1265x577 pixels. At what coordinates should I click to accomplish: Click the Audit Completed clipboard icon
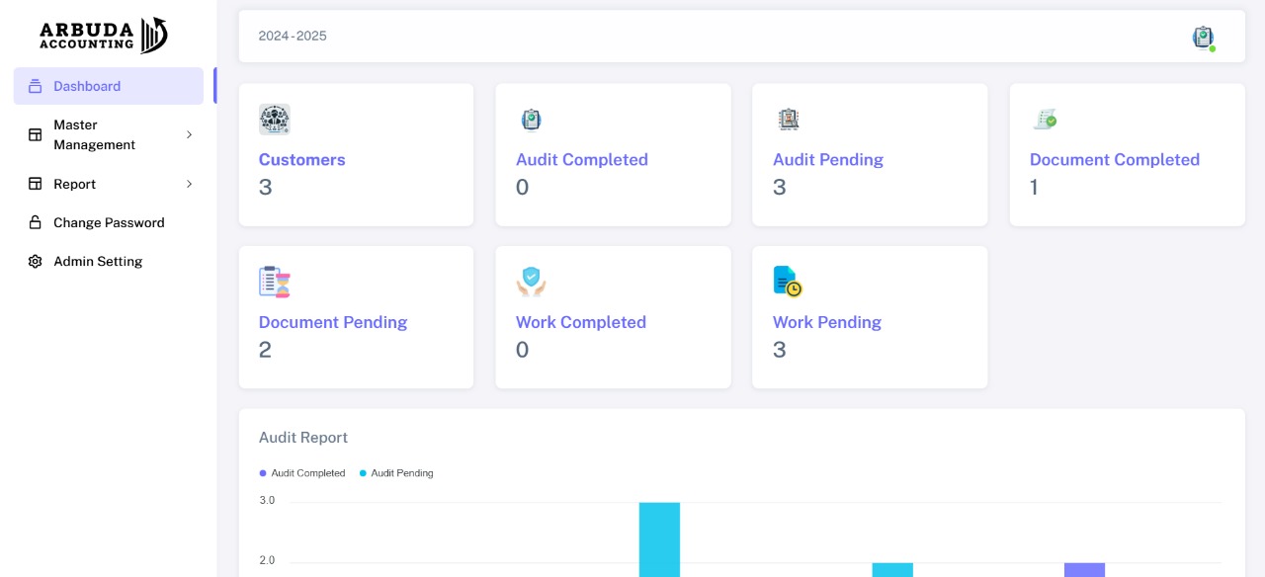(532, 120)
